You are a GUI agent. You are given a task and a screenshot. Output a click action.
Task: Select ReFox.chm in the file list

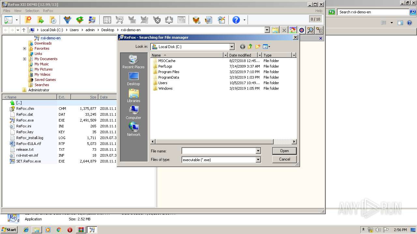[25, 109]
